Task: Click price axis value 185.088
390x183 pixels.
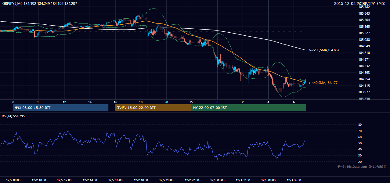Action: (x=364, y=40)
